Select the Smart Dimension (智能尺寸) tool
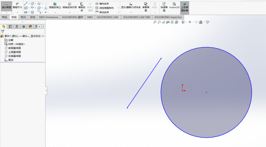 pyautogui.click(x=17, y=5)
